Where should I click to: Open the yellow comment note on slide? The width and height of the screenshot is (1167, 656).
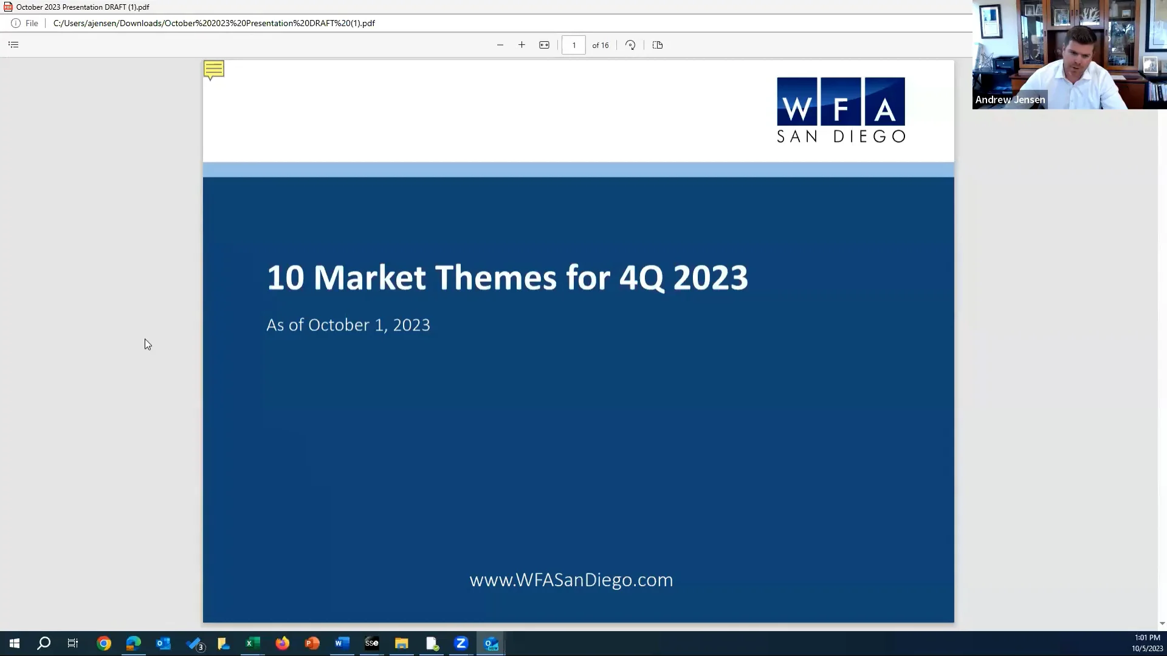(x=214, y=70)
